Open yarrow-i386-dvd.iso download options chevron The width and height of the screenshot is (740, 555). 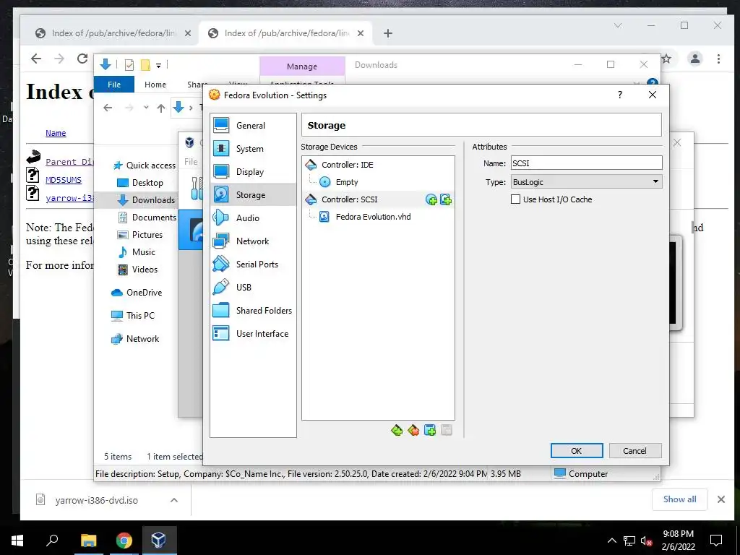click(174, 500)
